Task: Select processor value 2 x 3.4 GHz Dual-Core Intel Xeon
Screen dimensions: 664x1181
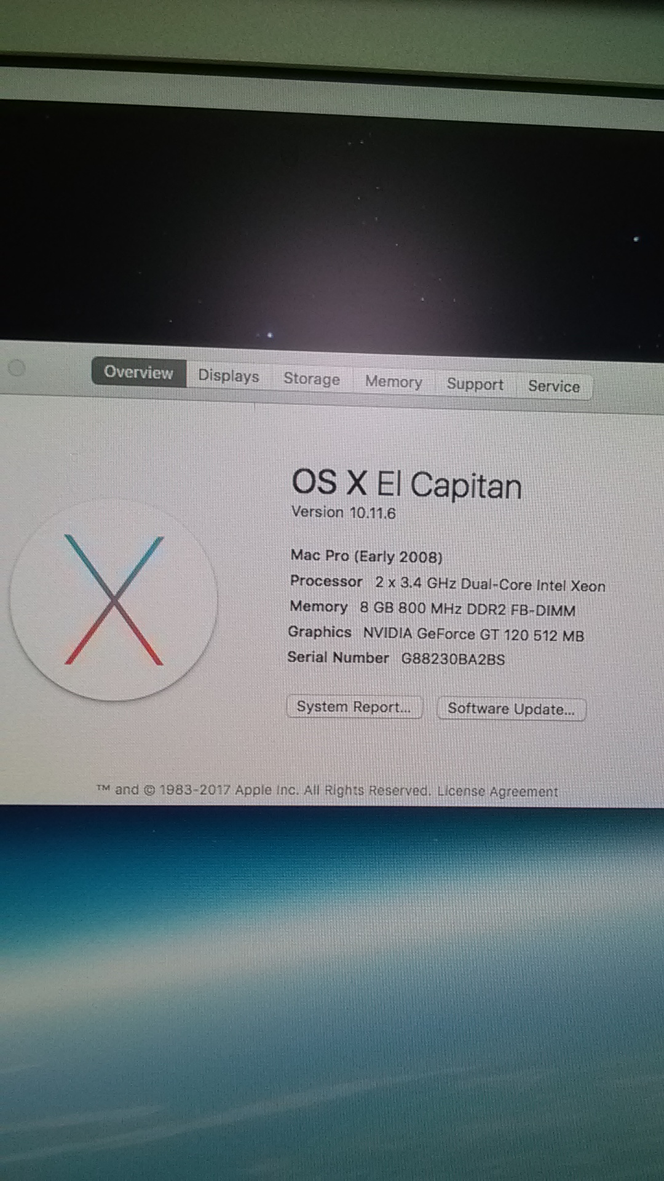Action: point(491,584)
